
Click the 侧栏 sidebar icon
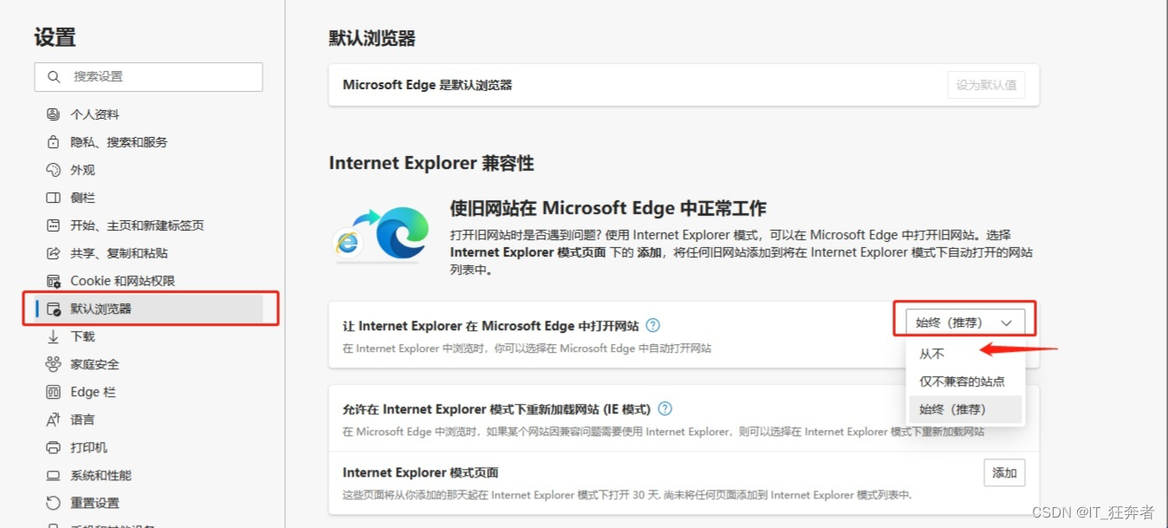pos(54,198)
